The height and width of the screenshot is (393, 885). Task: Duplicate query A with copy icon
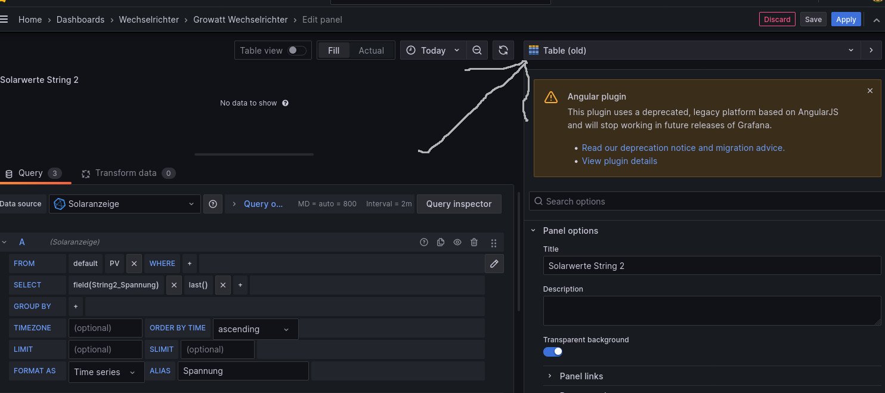pyautogui.click(x=441, y=242)
